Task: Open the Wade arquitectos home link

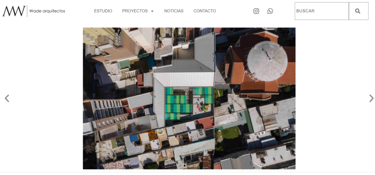Action: coord(47,11)
